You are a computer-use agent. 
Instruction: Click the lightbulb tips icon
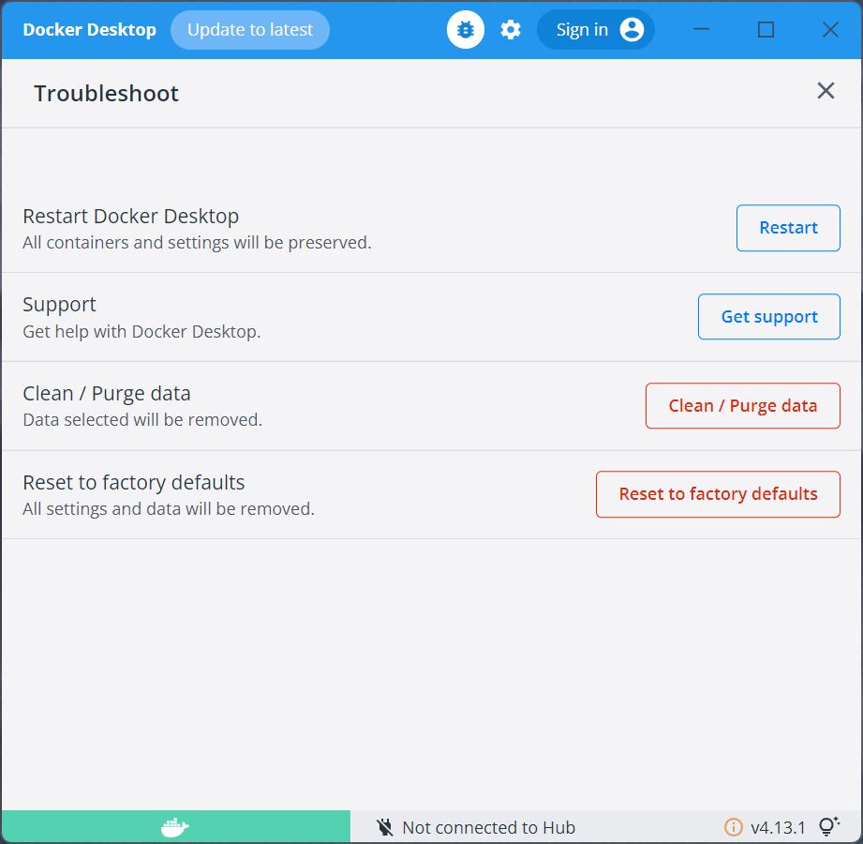tap(828, 826)
